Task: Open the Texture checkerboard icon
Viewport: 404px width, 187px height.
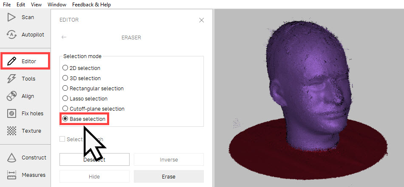Action: coord(11,131)
